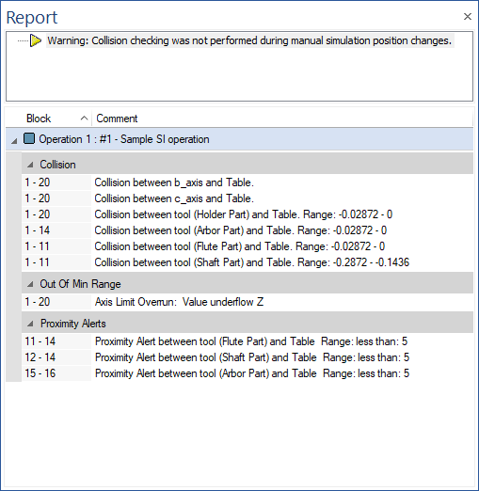479x491 pixels.
Task: Select the Axis Limit Overrun Z row
Action: (x=247, y=302)
